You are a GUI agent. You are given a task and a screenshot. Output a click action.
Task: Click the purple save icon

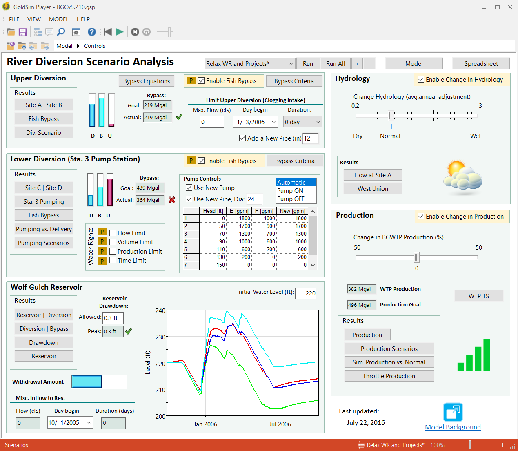pyautogui.click(x=23, y=32)
